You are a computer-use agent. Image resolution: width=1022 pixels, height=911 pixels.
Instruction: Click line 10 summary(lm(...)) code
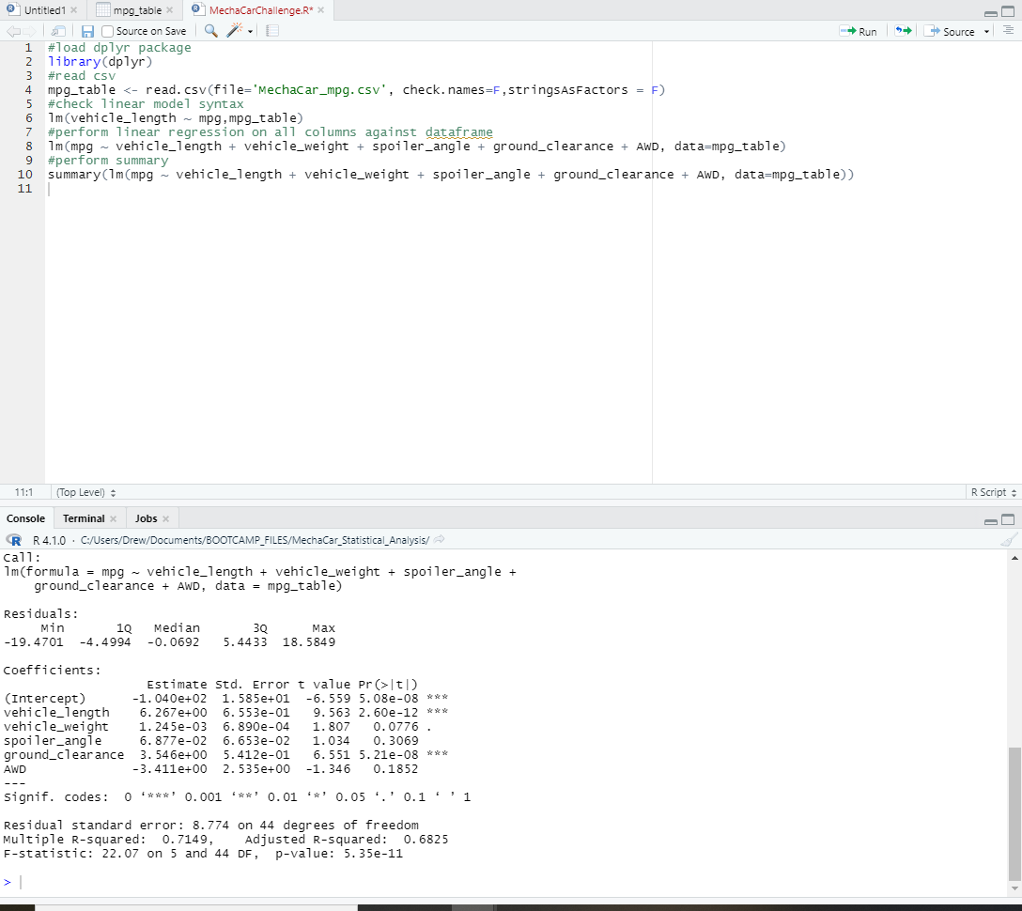450,175
